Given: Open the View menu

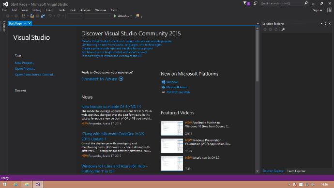Looking at the screenshot, I should coord(25,10).
